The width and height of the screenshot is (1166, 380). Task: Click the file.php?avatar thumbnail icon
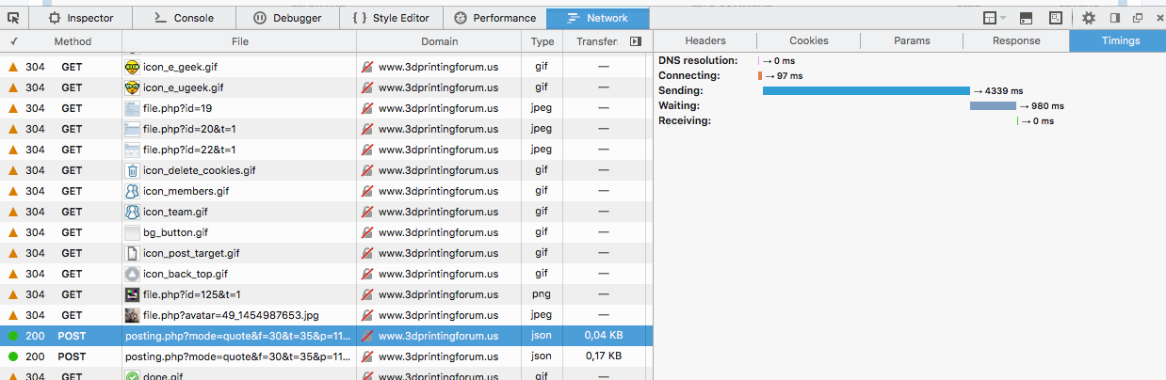pyautogui.click(x=133, y=315)
